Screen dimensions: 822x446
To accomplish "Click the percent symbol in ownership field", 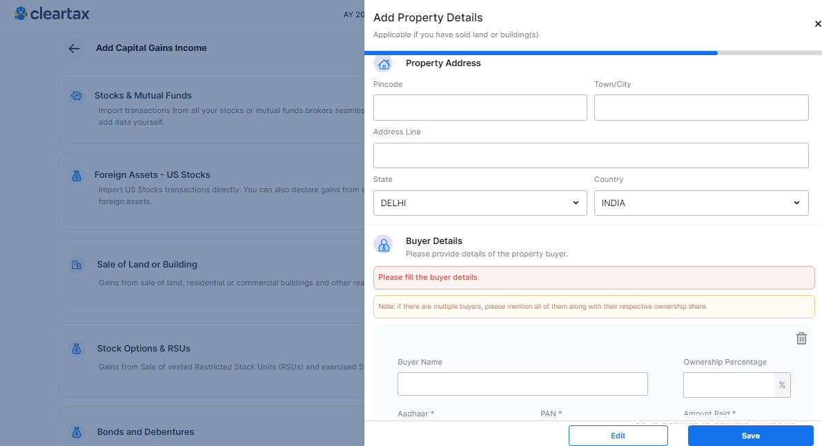I will pos(782,385).
